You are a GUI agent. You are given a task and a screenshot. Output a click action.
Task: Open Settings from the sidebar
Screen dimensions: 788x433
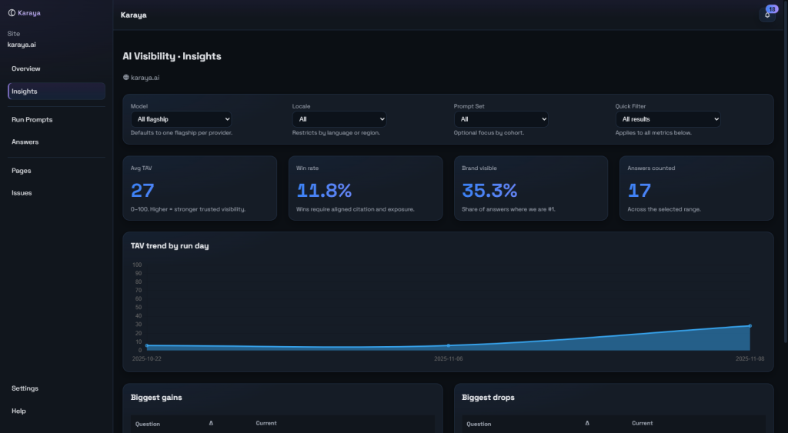pos(25,388)
